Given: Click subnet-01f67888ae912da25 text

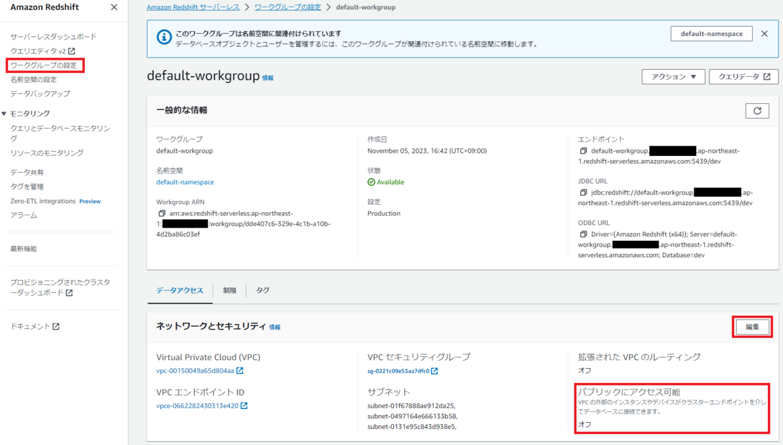Looking at the screenshot, I should click(411, 405).
